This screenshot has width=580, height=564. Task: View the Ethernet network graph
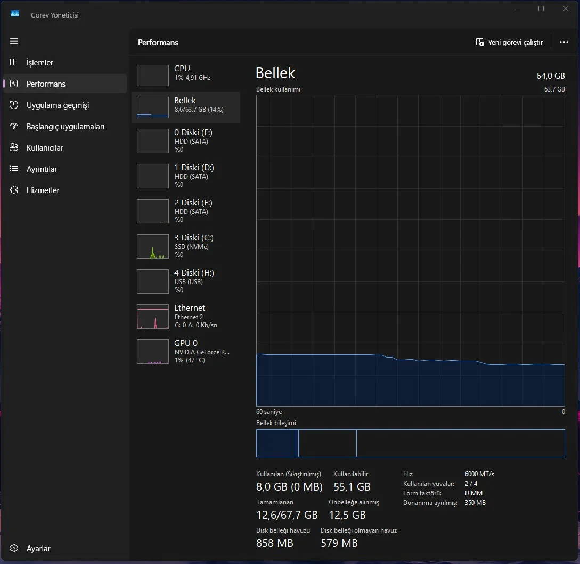[185, 316]
